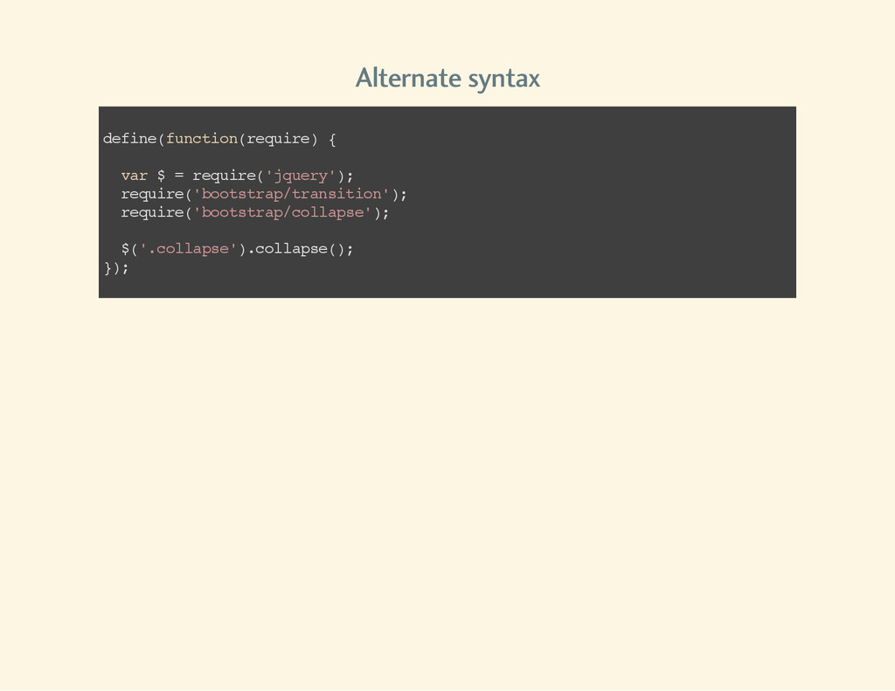Image resolution: width=895 pixels, height=691 pixels.
Task: Select the 'bootstrap/transition' string
Action: (291, 194)
